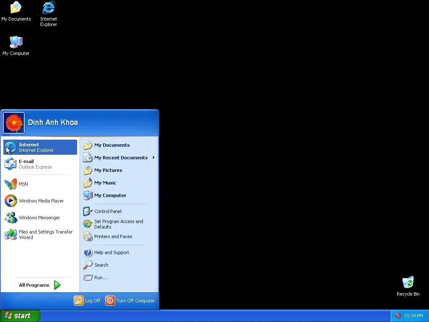Open Control Panel
Screen dimensions: 429x322
tap(119, 211)
